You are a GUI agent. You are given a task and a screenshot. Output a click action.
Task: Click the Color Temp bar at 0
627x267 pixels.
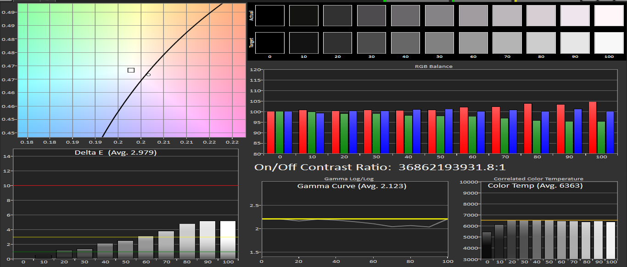point(487,245)
